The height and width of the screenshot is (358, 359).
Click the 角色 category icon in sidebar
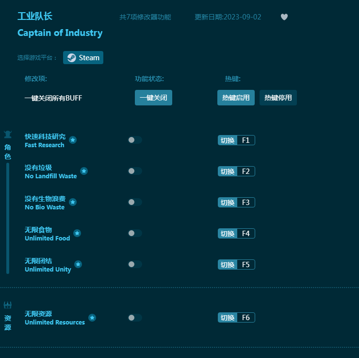[8, 135]
